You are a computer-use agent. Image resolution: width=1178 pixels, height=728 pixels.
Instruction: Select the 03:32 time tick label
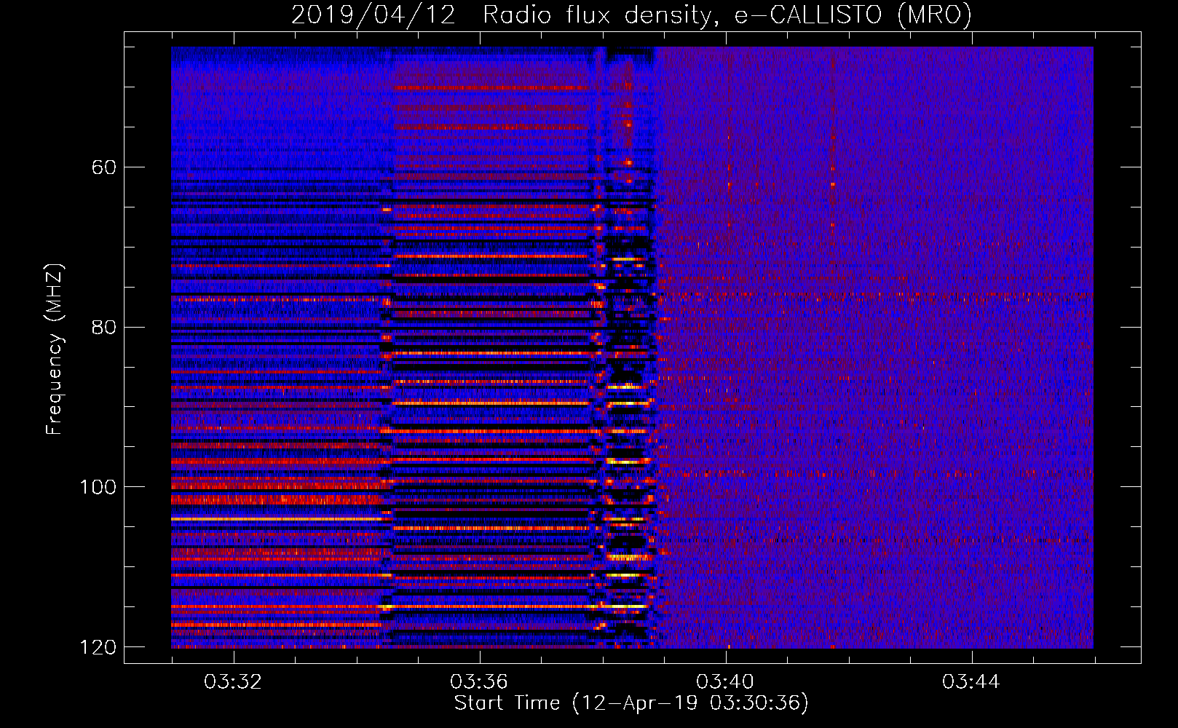(x=233, y=682)
